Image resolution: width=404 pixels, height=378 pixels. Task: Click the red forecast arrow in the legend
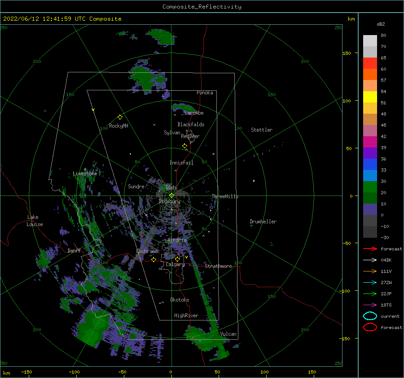(x=370, y=249)
